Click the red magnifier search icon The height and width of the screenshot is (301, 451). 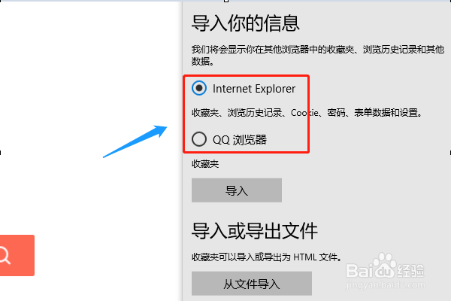17,256
